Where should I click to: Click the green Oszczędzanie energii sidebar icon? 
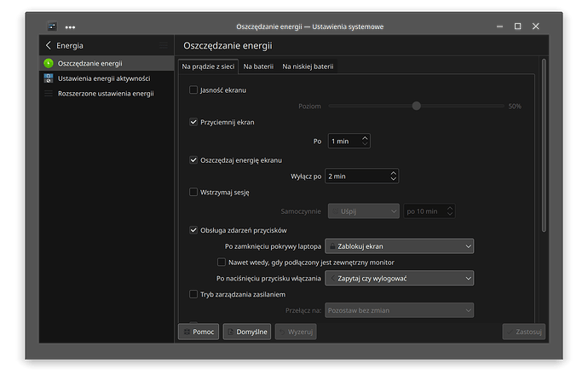coord(49,63)
